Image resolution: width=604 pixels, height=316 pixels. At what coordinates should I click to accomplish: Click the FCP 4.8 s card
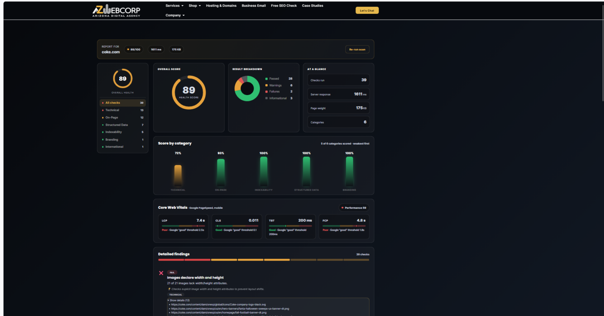344,226
